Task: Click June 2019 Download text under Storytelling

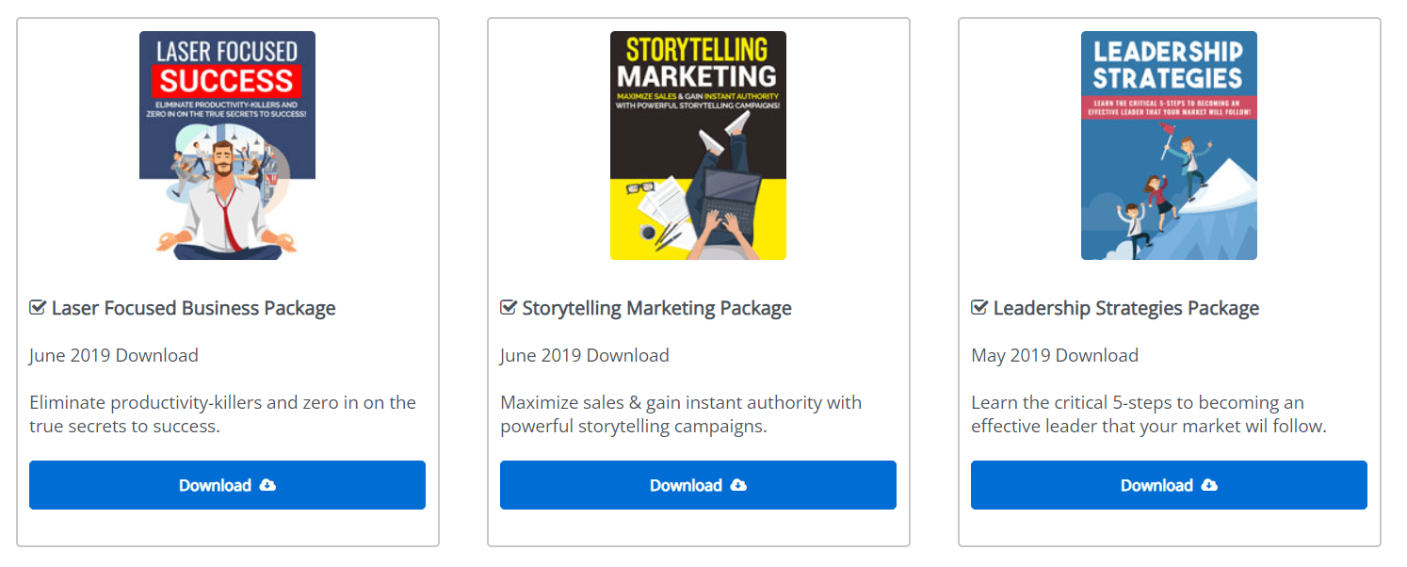Action: click(585, 355)
